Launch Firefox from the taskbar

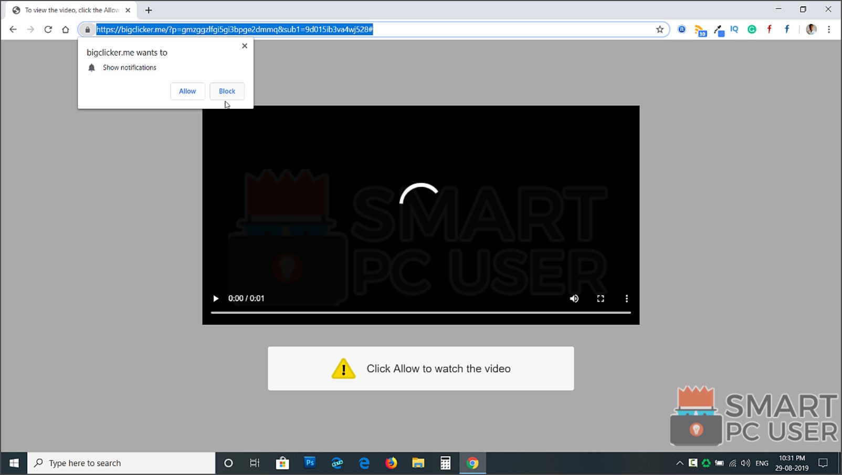click(391, 462)
